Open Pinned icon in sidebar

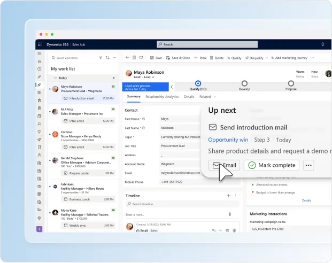click(40, 77)
